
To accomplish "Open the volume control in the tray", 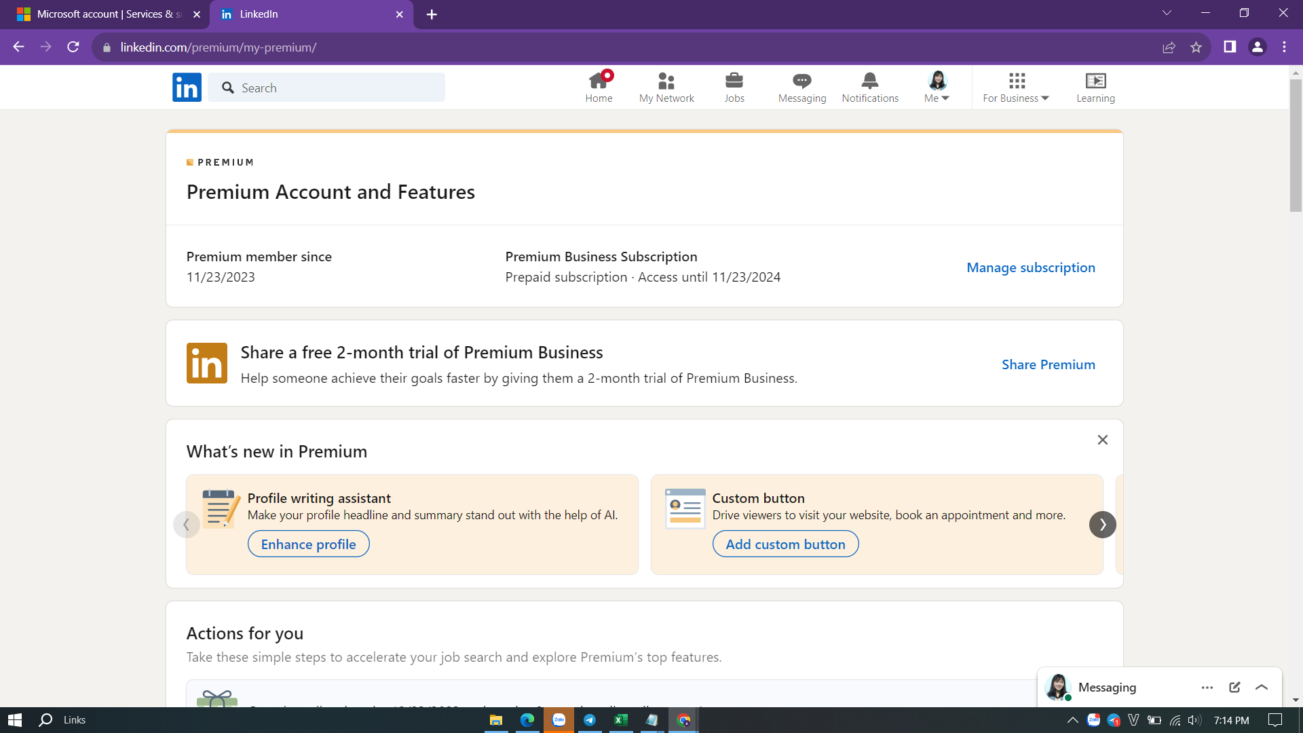I will (1194, 720).
